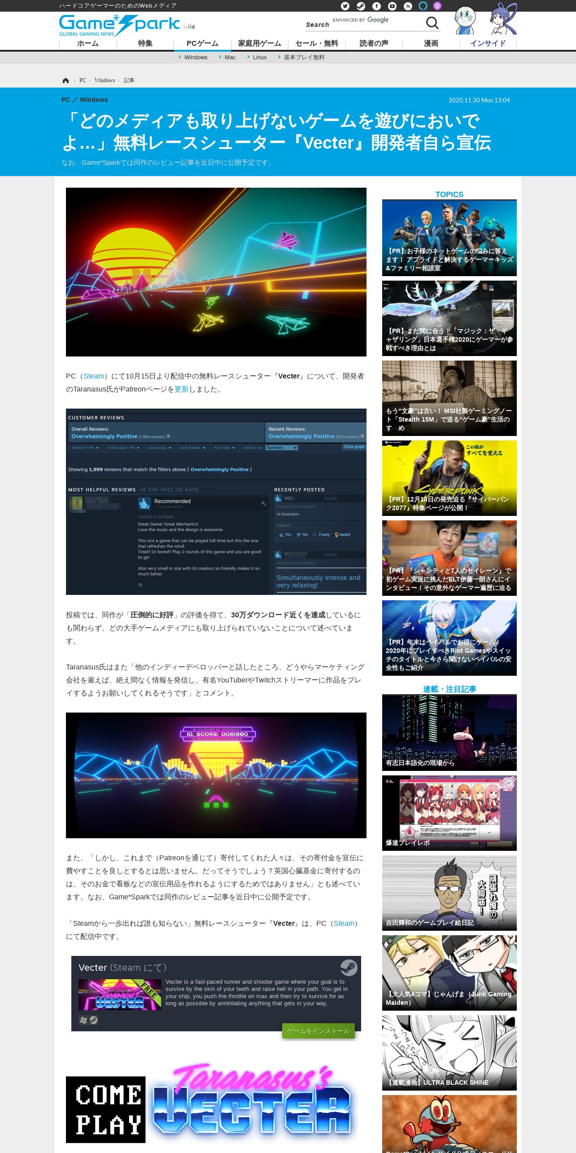Image resolution: width=576 pixels, height=1153 pixels.
Task: Open the Alexa ring icon
Action: click(x=423, y=6)
